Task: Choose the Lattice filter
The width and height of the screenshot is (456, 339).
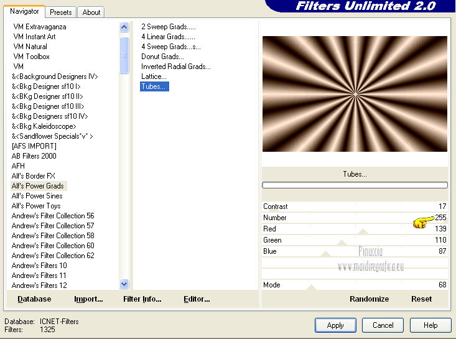Action: tap(154, 77)
